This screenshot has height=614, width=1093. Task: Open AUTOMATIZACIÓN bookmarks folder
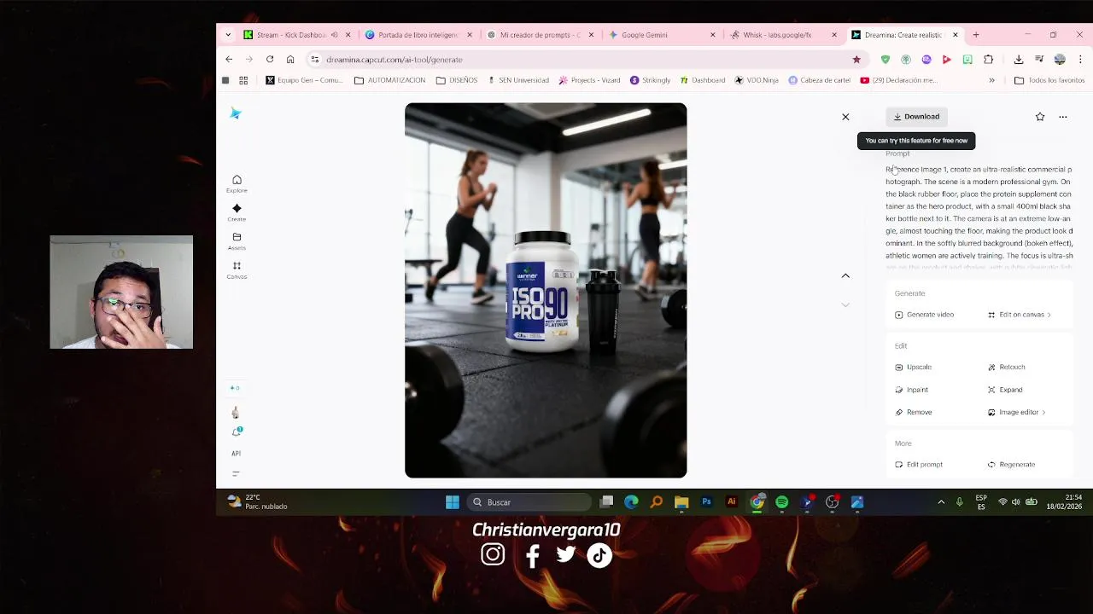389,80
